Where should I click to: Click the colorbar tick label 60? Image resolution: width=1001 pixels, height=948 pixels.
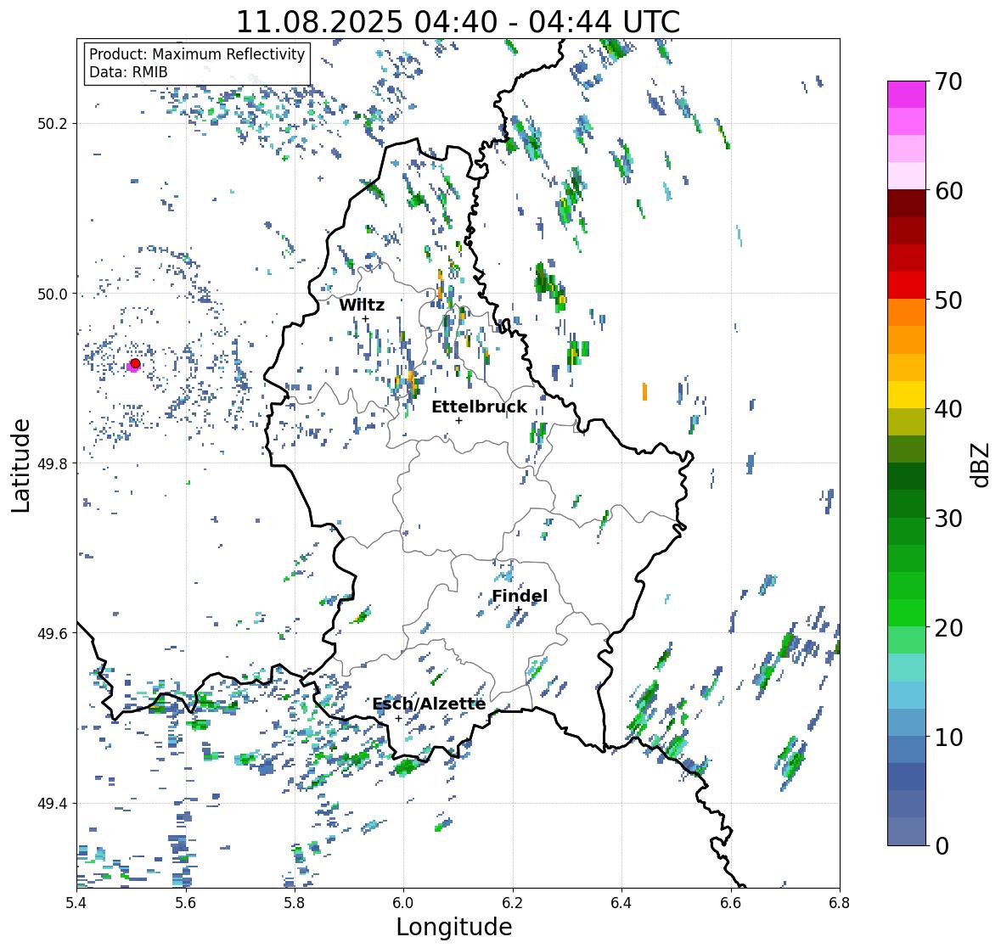[948, 191]
